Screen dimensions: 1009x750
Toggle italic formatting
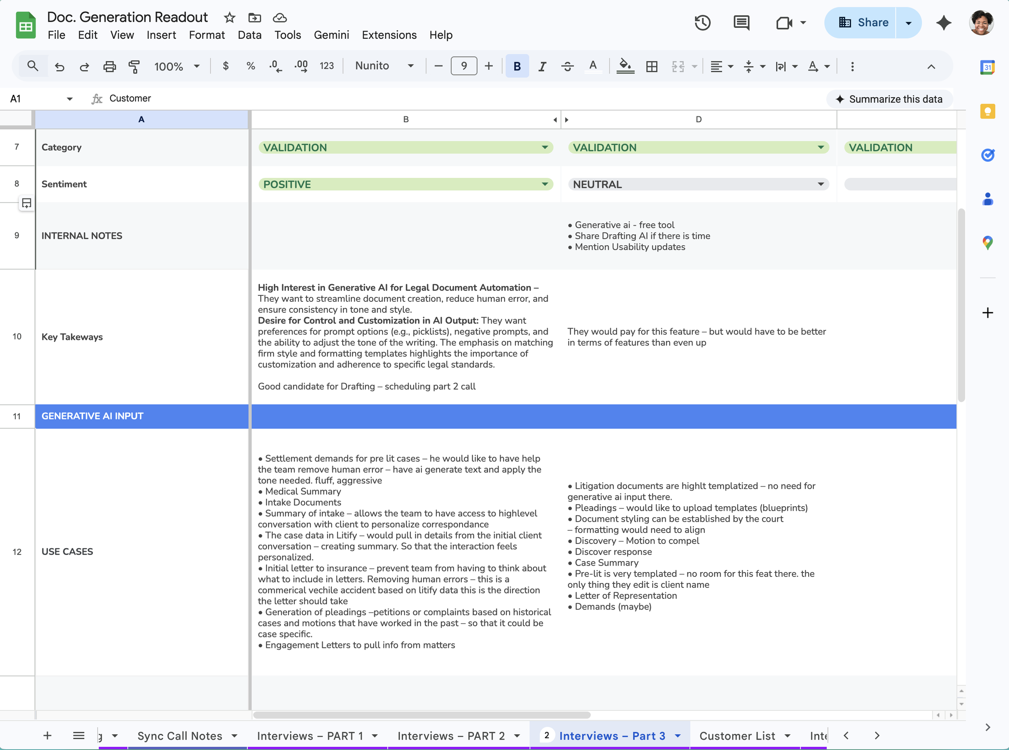tap(542, 66)
